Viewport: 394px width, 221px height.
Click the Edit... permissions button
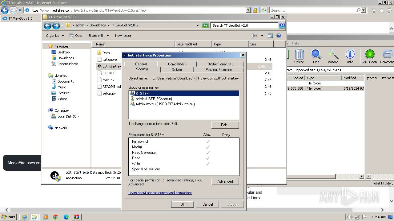[225, 125]
